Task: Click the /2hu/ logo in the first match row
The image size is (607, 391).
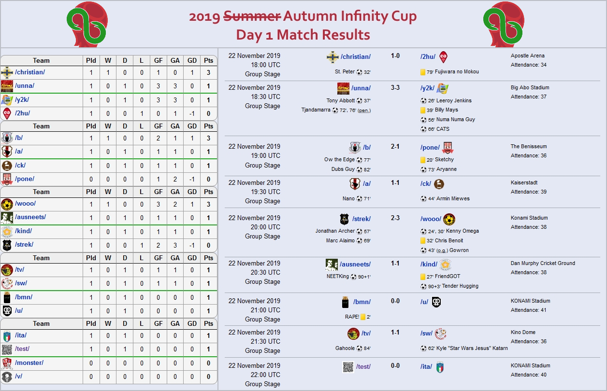Action: pyautogui.click(x=443, y=57)
